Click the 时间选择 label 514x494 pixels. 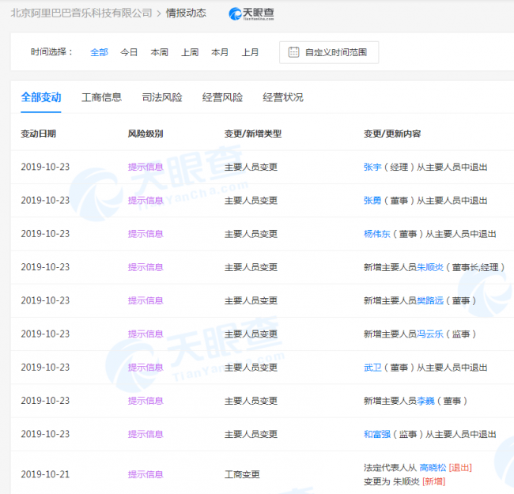tap(51, 52)
